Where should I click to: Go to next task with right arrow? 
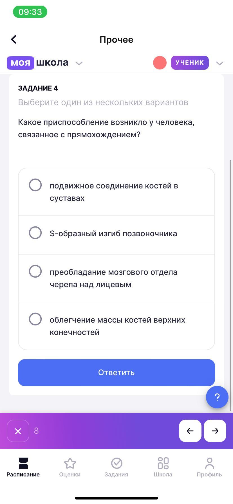point(215,431)
